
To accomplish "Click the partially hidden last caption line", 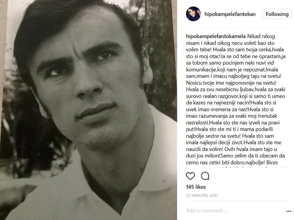I will [231, 167].
